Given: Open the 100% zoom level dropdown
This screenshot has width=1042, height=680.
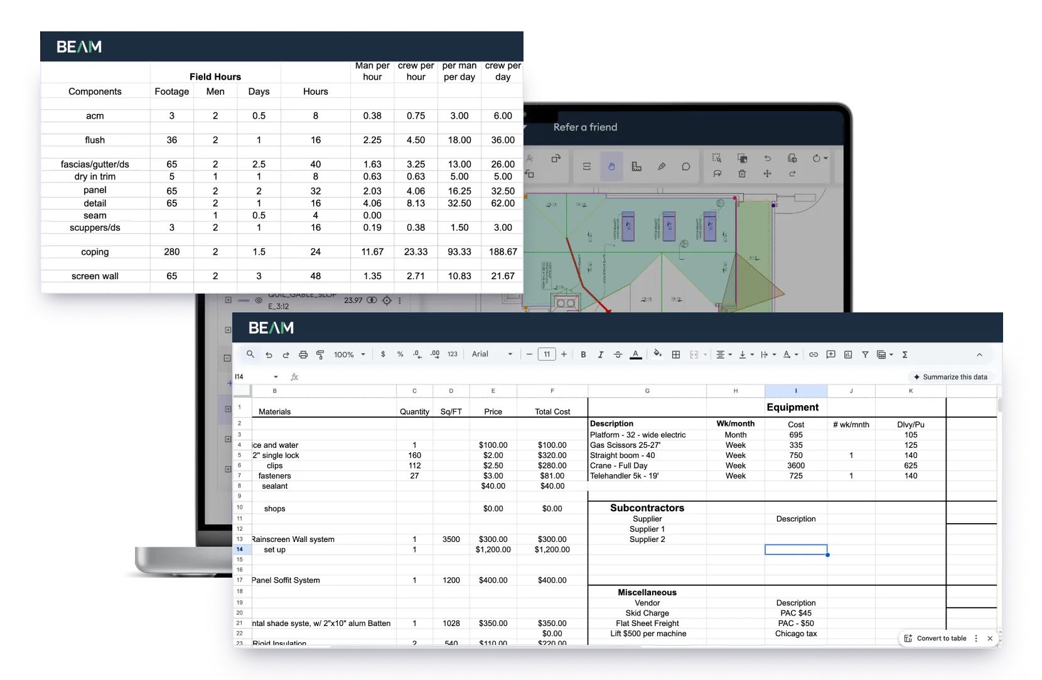Looking at the screenshot, I should point(350,354).
